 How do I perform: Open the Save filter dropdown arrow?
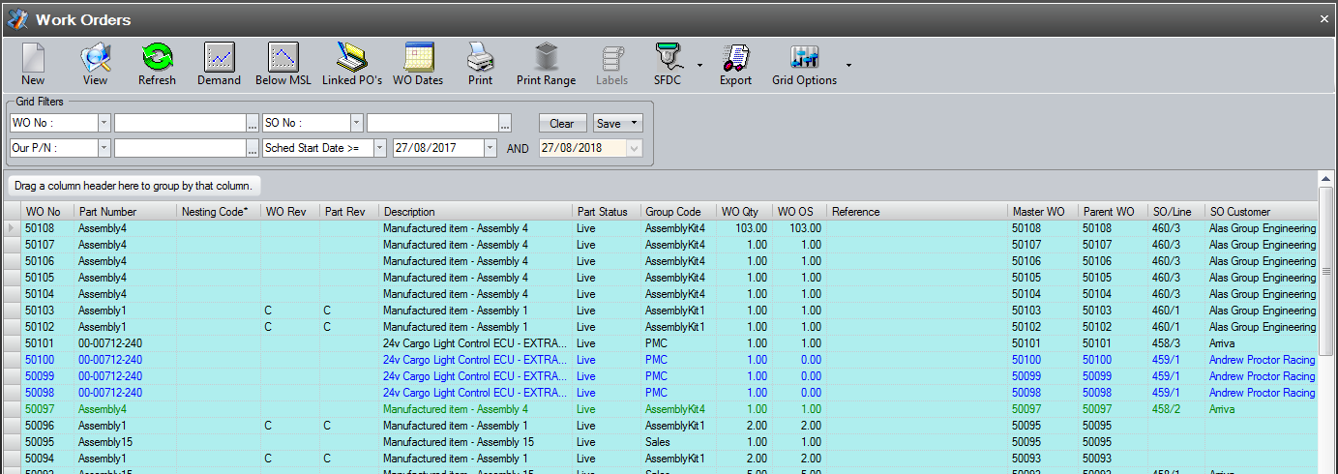[x=635, y=123]
